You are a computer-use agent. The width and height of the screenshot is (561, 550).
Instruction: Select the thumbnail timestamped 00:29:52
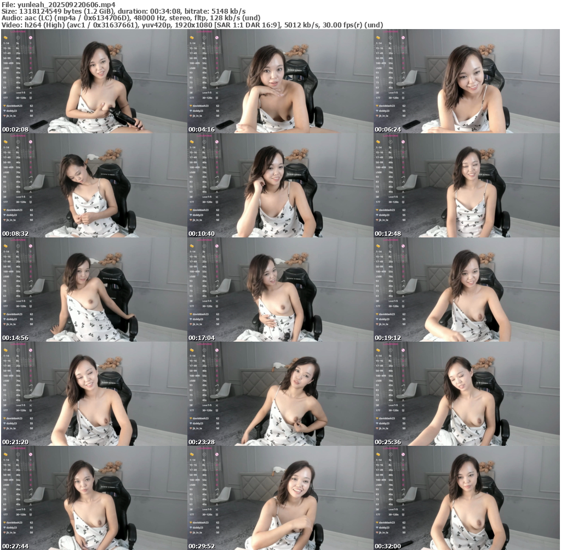tap(280, 498)
